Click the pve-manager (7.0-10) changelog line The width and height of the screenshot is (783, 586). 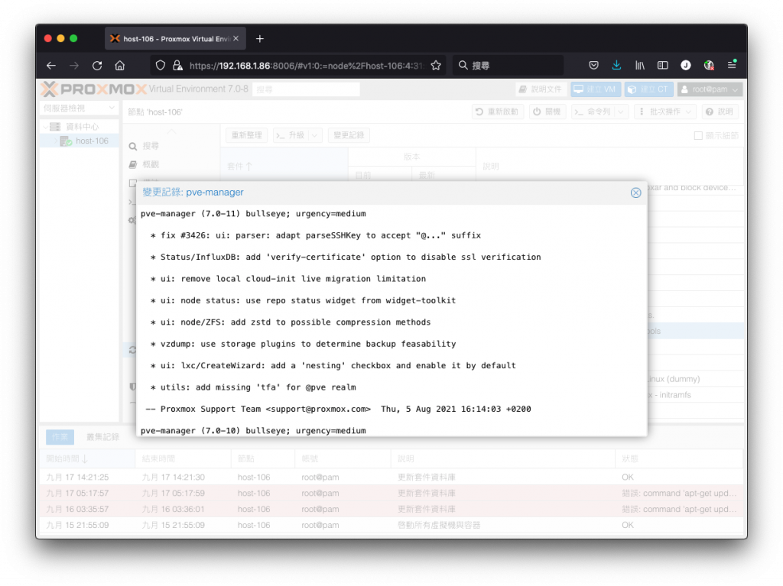pos(253,431)
